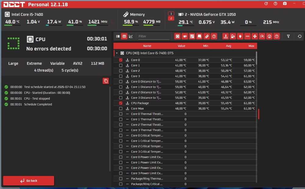This screenshot has height=189, width=305.
Task: Select GPU 2 in the selector
Action: tap(171, 19)
